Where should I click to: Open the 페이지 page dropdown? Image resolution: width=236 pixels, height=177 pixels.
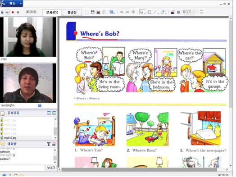click(x=189, y=12)
